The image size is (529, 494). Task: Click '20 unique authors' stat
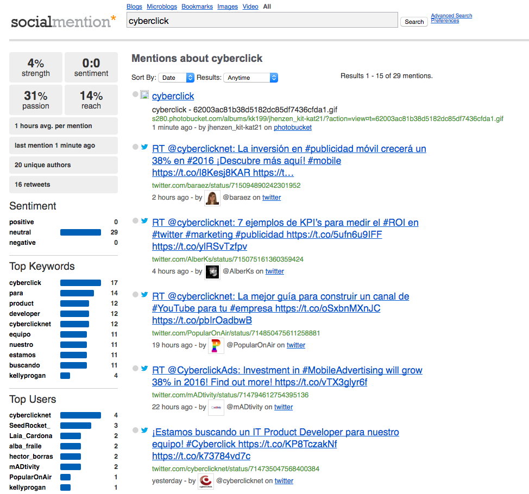64,165
